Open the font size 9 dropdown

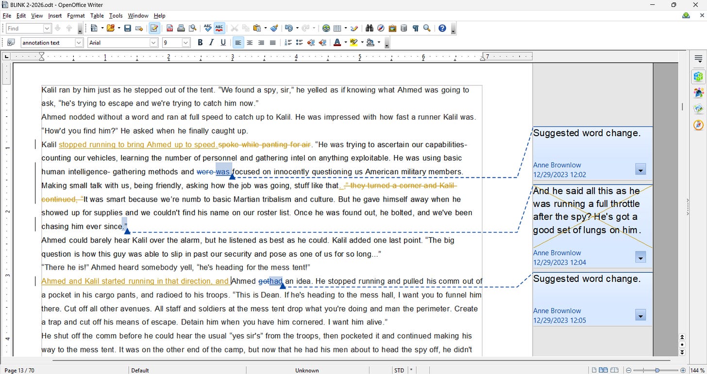tap(186, 43)
